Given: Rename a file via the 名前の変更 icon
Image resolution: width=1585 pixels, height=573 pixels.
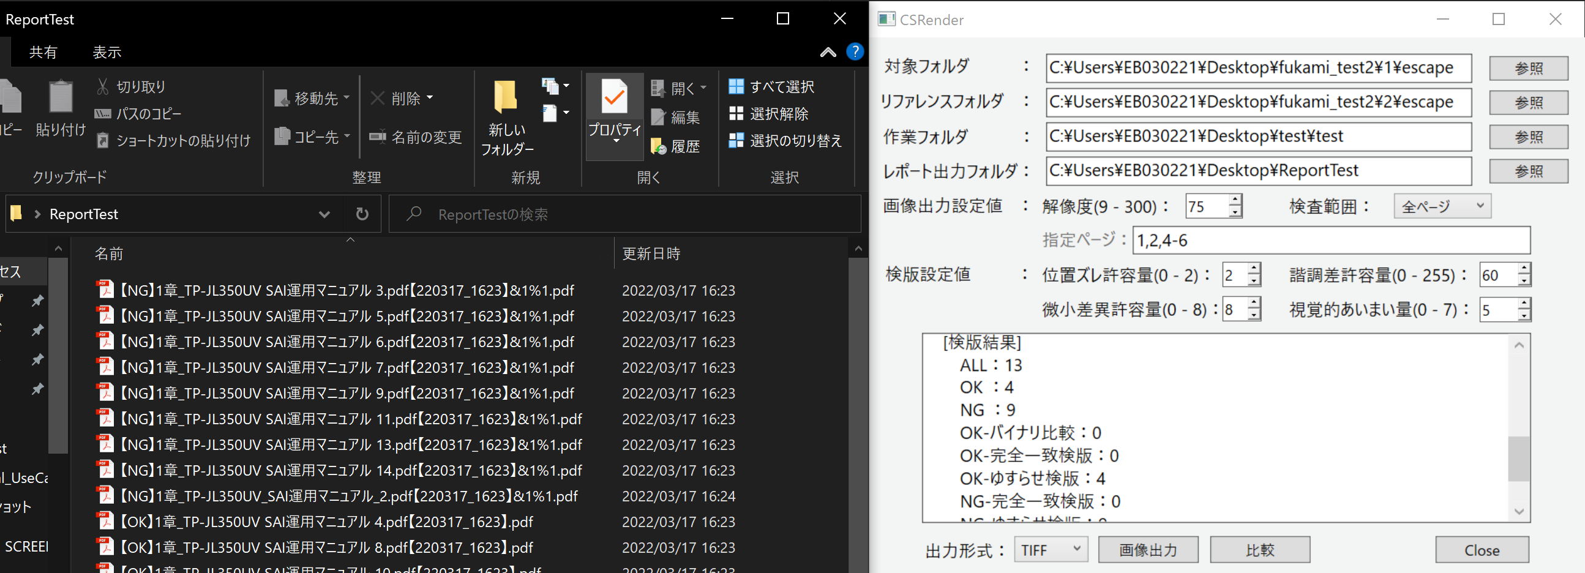Looking at the screenshot, I should click(x=378, y=137).
